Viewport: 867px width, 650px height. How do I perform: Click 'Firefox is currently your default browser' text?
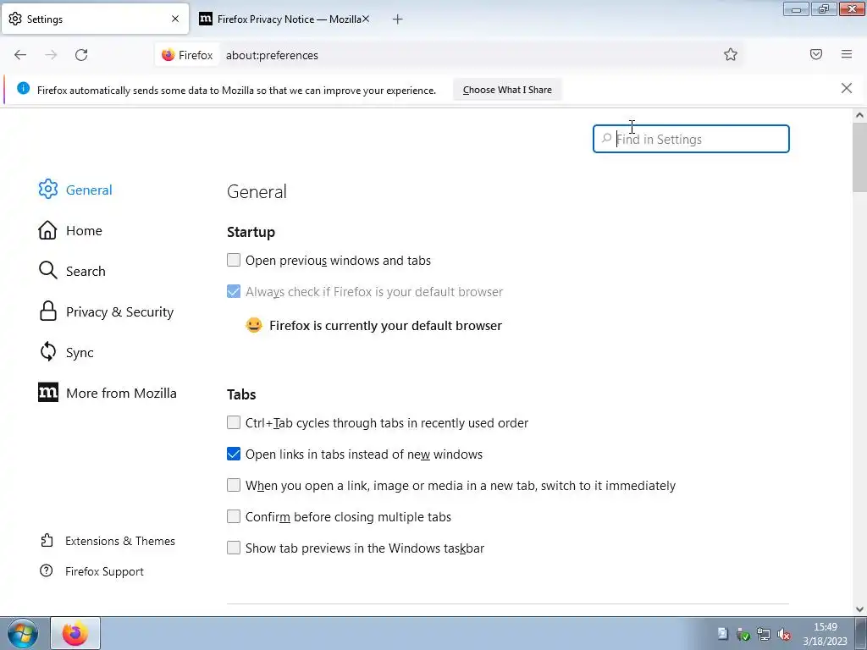pos(385,326)
